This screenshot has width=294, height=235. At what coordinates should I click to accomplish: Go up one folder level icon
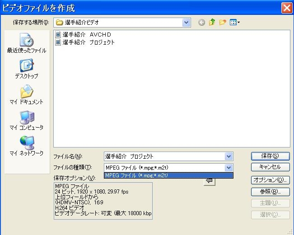[x=212, y=22]
